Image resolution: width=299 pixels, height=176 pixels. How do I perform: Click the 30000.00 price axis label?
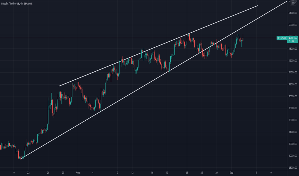point(293,156)
